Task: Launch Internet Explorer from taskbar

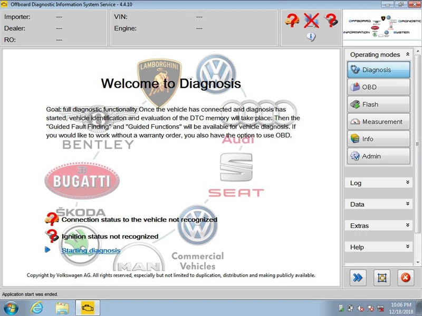Action: [36, 308]
